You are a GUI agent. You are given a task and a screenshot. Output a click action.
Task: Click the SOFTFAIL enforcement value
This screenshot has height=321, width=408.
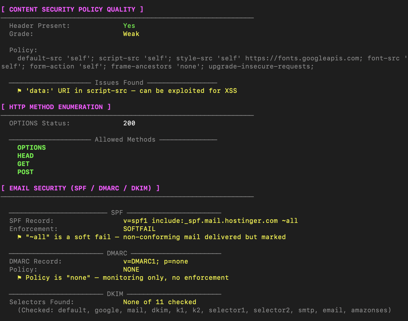[139, 229]
